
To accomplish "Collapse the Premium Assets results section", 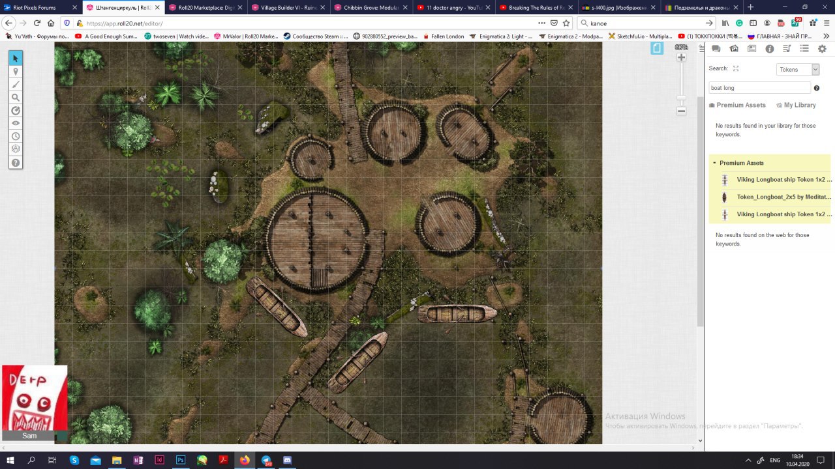I will coord(714,163).
